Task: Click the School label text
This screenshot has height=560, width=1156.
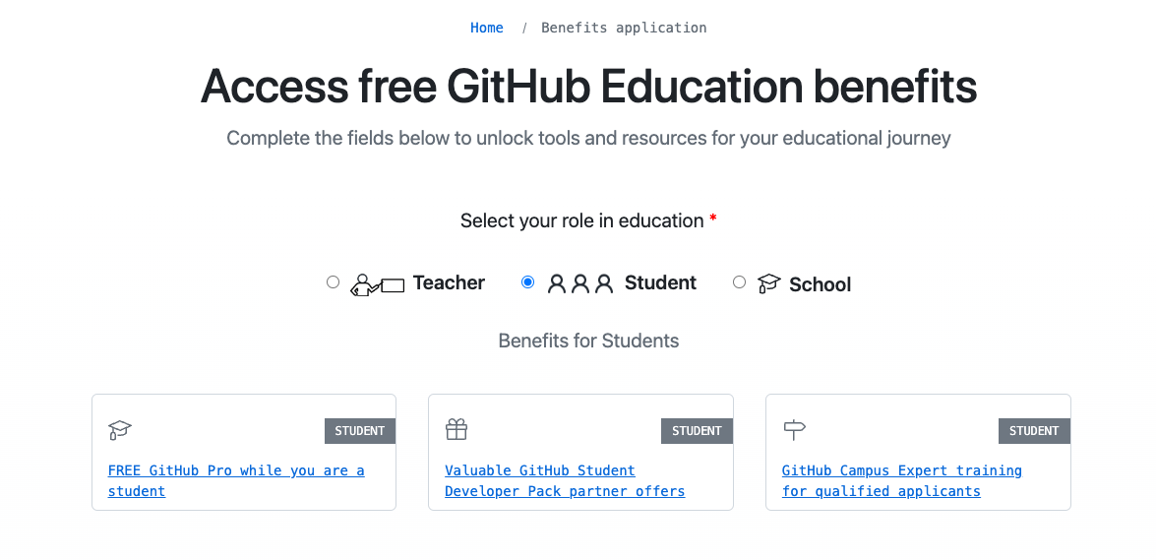Action: [x=820, y=284]
